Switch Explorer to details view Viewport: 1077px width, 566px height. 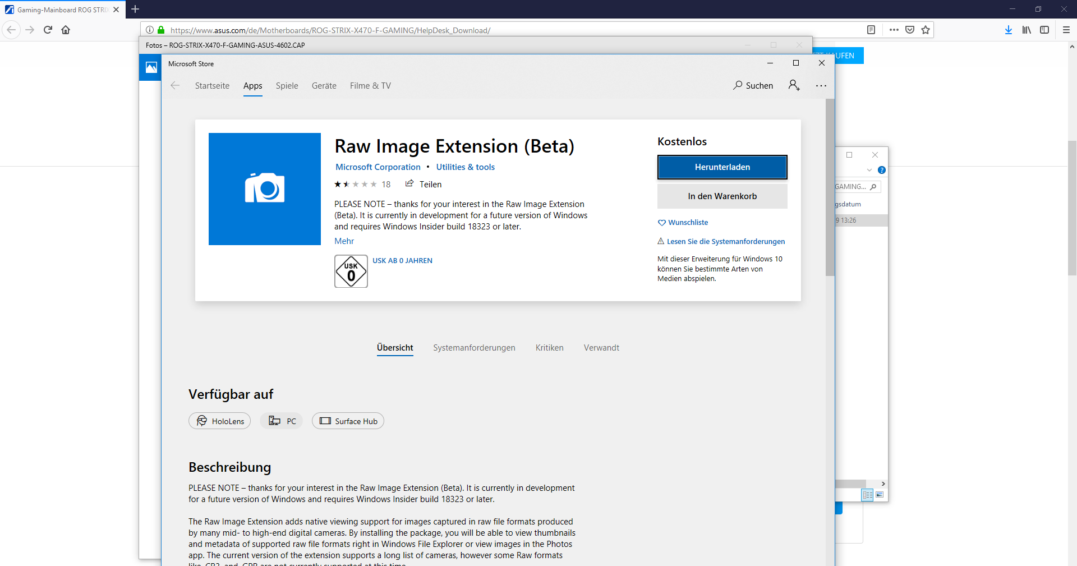[x=868, y=495]
